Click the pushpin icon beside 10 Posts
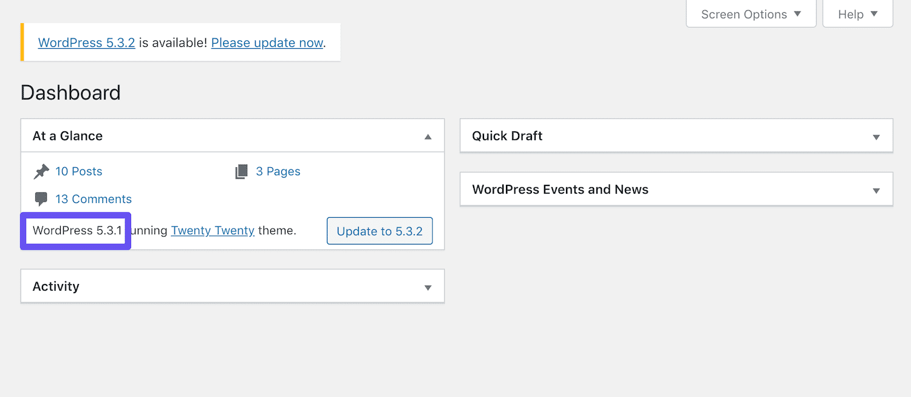Image resolution: width=911 pixels, height=397 pixels. pos(41,171)
